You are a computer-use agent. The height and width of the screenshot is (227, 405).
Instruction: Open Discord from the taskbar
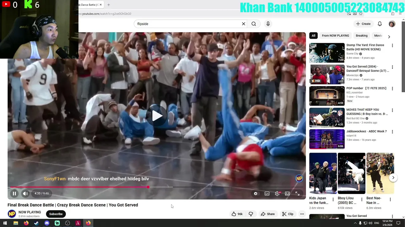click(x=47, y=223)
